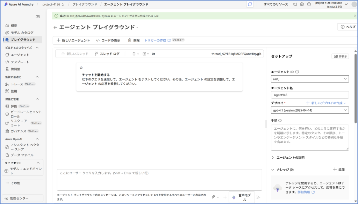Click コードの表示 view code
The image size is (358, 204).
[108, 40]
